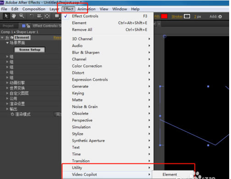Select the Pan Behind anchor point tool

(47, 16)
